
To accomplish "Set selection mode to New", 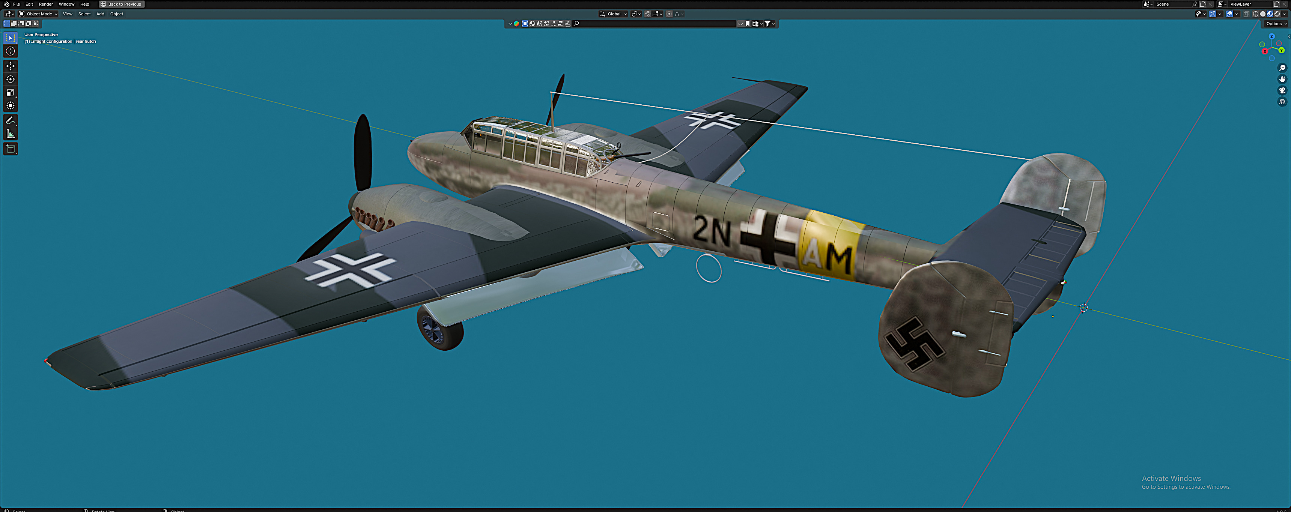I will click(6, 24).
